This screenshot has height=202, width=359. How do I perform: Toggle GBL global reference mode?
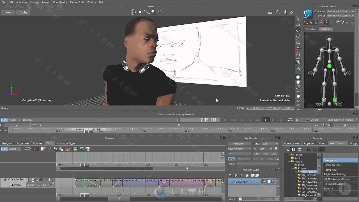click(298, 25)
